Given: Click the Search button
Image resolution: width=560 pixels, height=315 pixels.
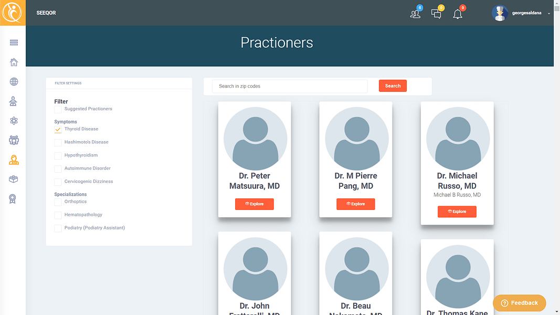Looking at the screenshot, I should point(393,86).
